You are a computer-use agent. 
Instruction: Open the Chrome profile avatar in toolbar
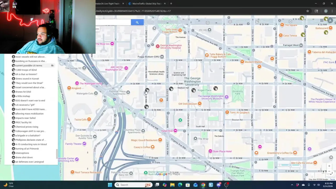[326, 11]
